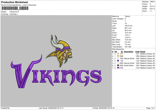Select stitch count 577 in stop 1
Image resolution: width=156 pixels, height=110 pixels.
pyautogui.click(x=122, y=54)
